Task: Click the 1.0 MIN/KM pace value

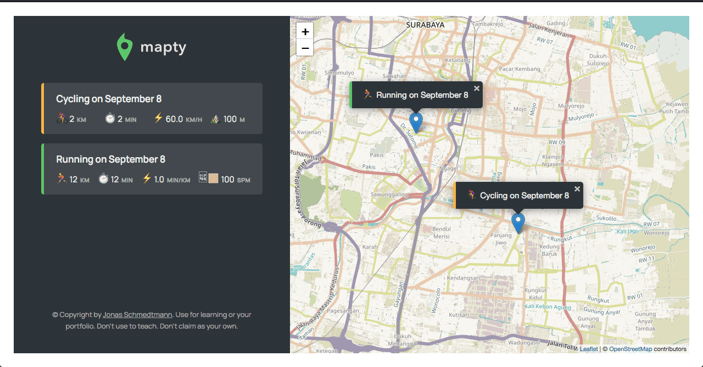Action: point(172,180)
